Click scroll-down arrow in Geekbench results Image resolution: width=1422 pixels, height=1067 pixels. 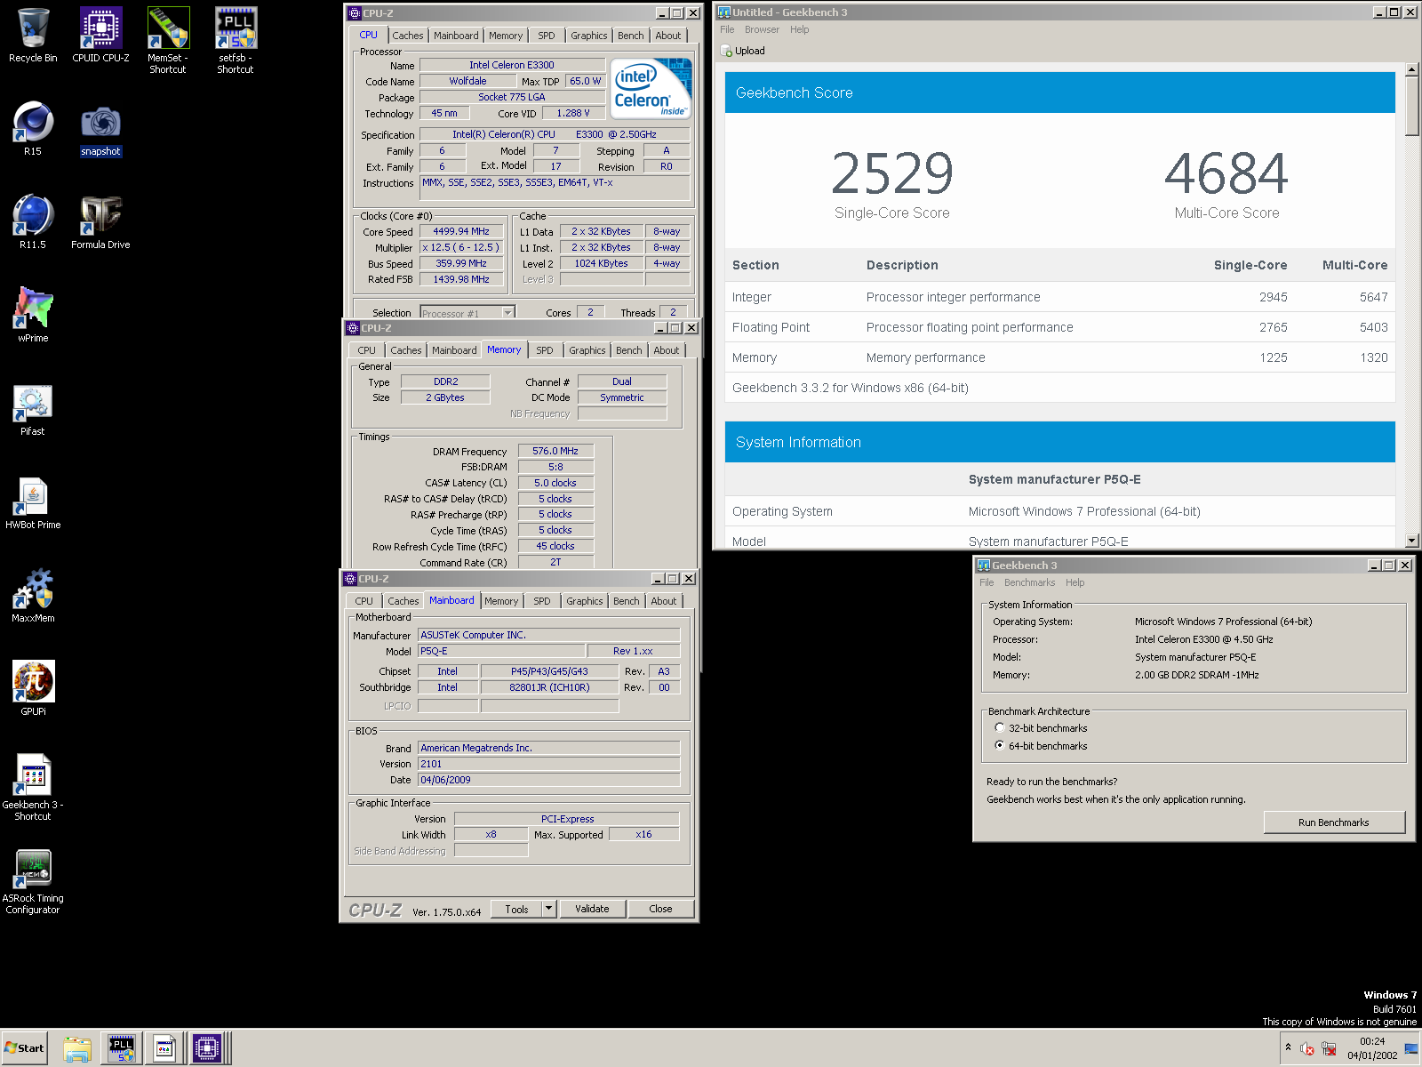click(x=1412, y=541)
